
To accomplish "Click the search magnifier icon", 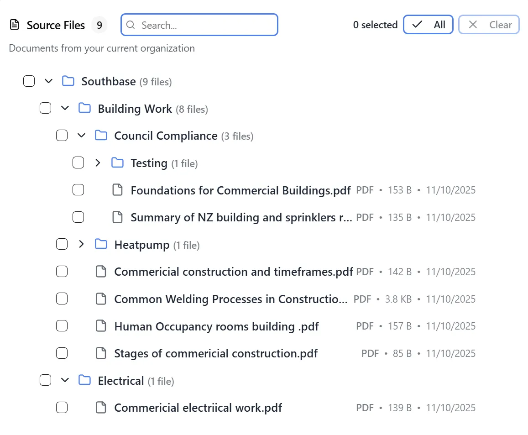I will 131,25.
